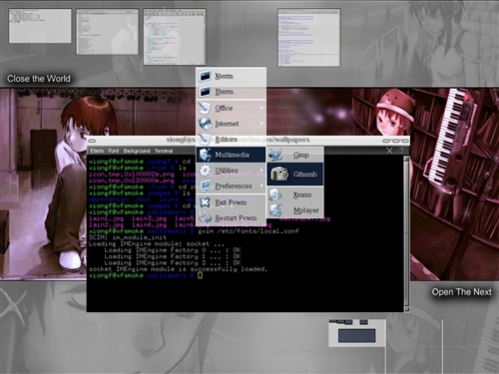Launch Gthumb via its camera icon

(279, 174)
